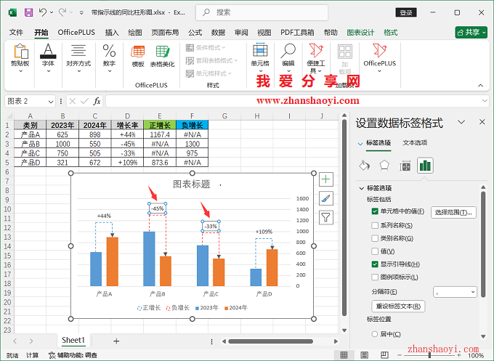Enable the 系列名称 checkbox
Image resolution: width=494 pixels, height=361 pixels.
coord(375,225)
